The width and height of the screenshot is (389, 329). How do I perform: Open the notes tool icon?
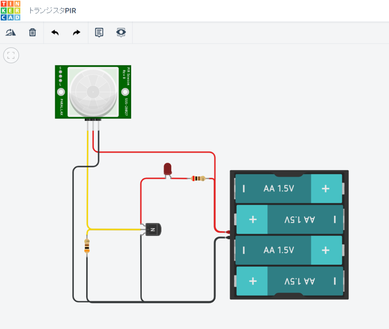click(99, 33)
